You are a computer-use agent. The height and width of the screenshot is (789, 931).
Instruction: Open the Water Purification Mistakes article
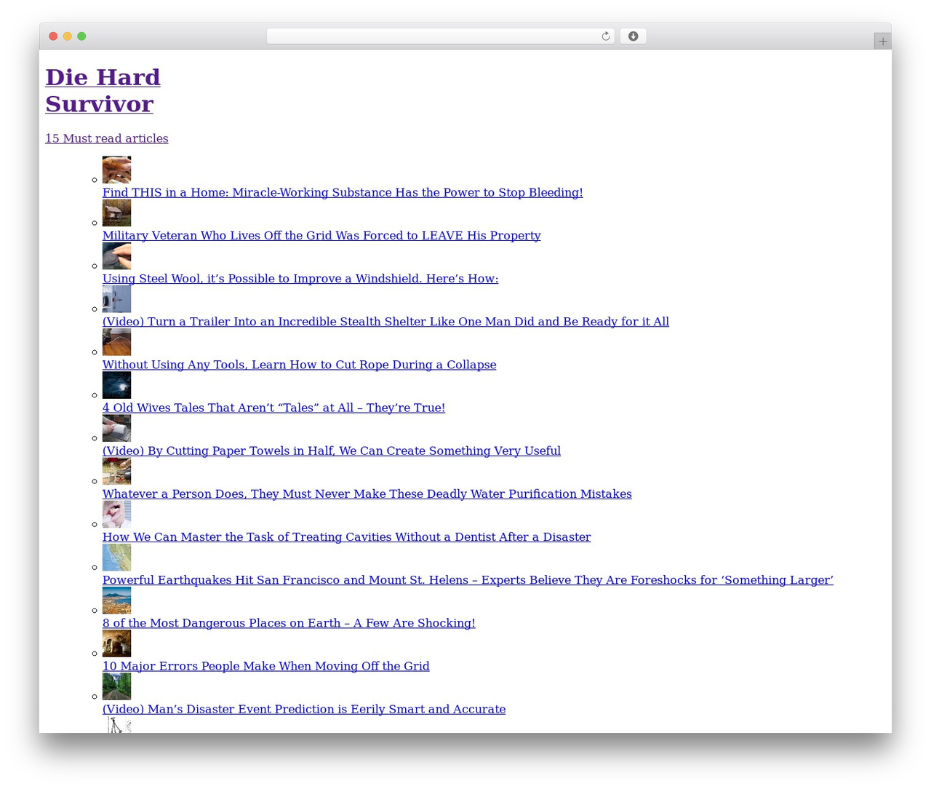pos(367,493)
